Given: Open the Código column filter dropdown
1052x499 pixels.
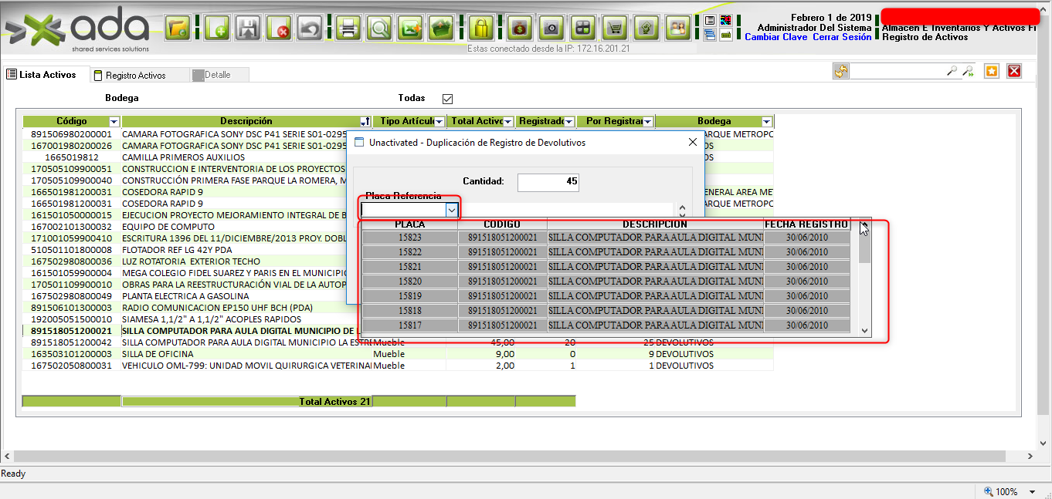Looking at the screenshot, I should [114, 122].
